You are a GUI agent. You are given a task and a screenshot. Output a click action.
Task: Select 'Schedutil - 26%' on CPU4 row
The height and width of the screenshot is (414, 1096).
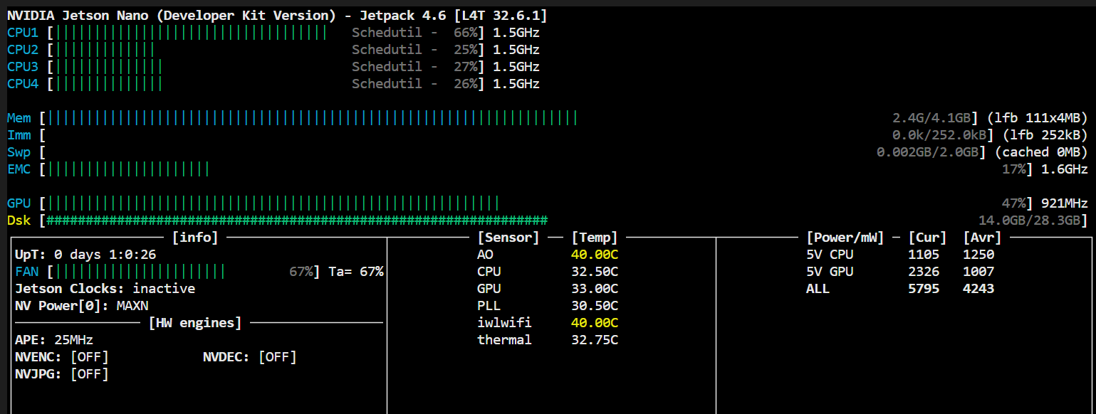415,84
